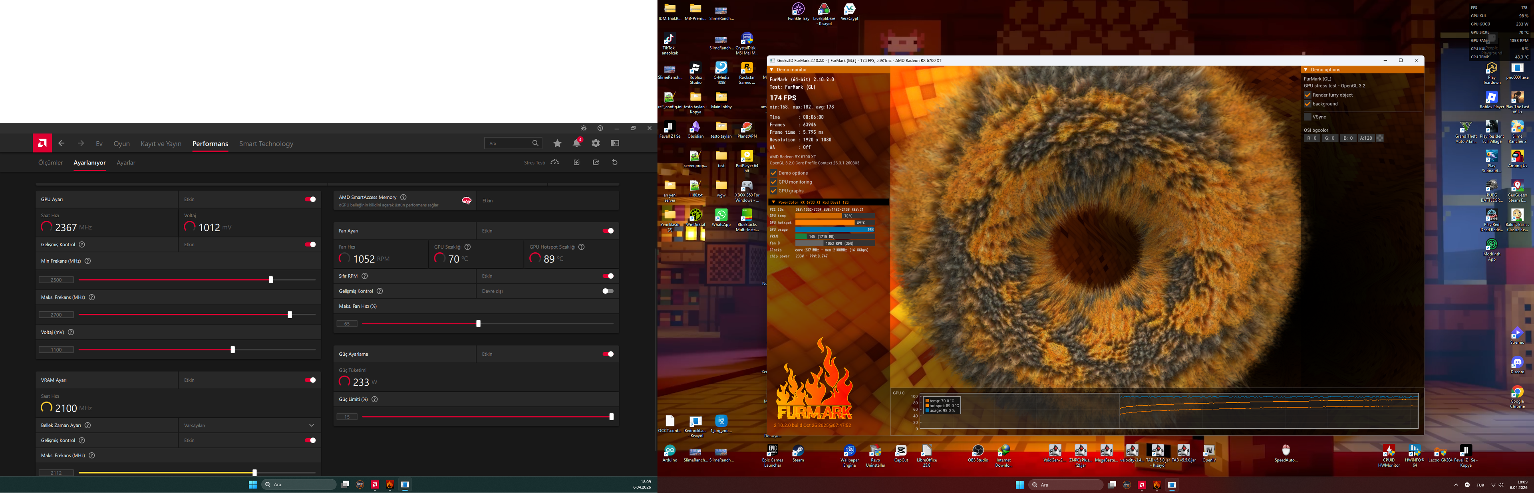Open AMD Software settings gear
The width and height of the screenshot is (1534, 493).
(x=596, y=143)
